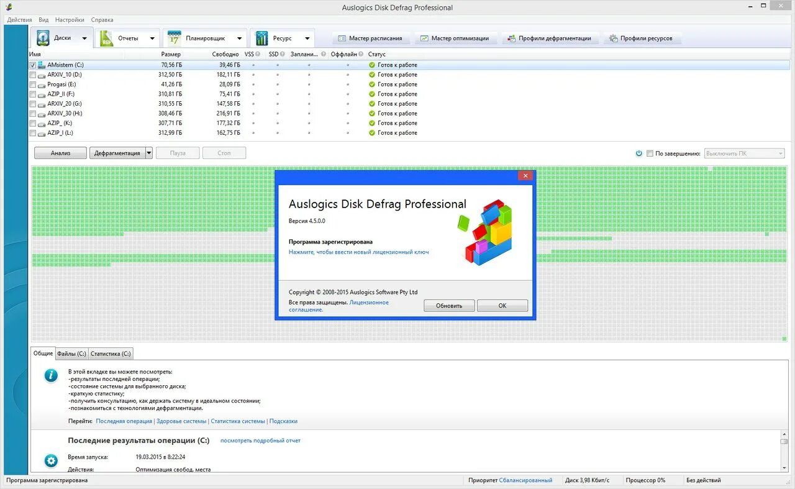795x489 pixels.
Task: Check the AZIP_ (K:) disk checkbox
Action: point(33,123)
